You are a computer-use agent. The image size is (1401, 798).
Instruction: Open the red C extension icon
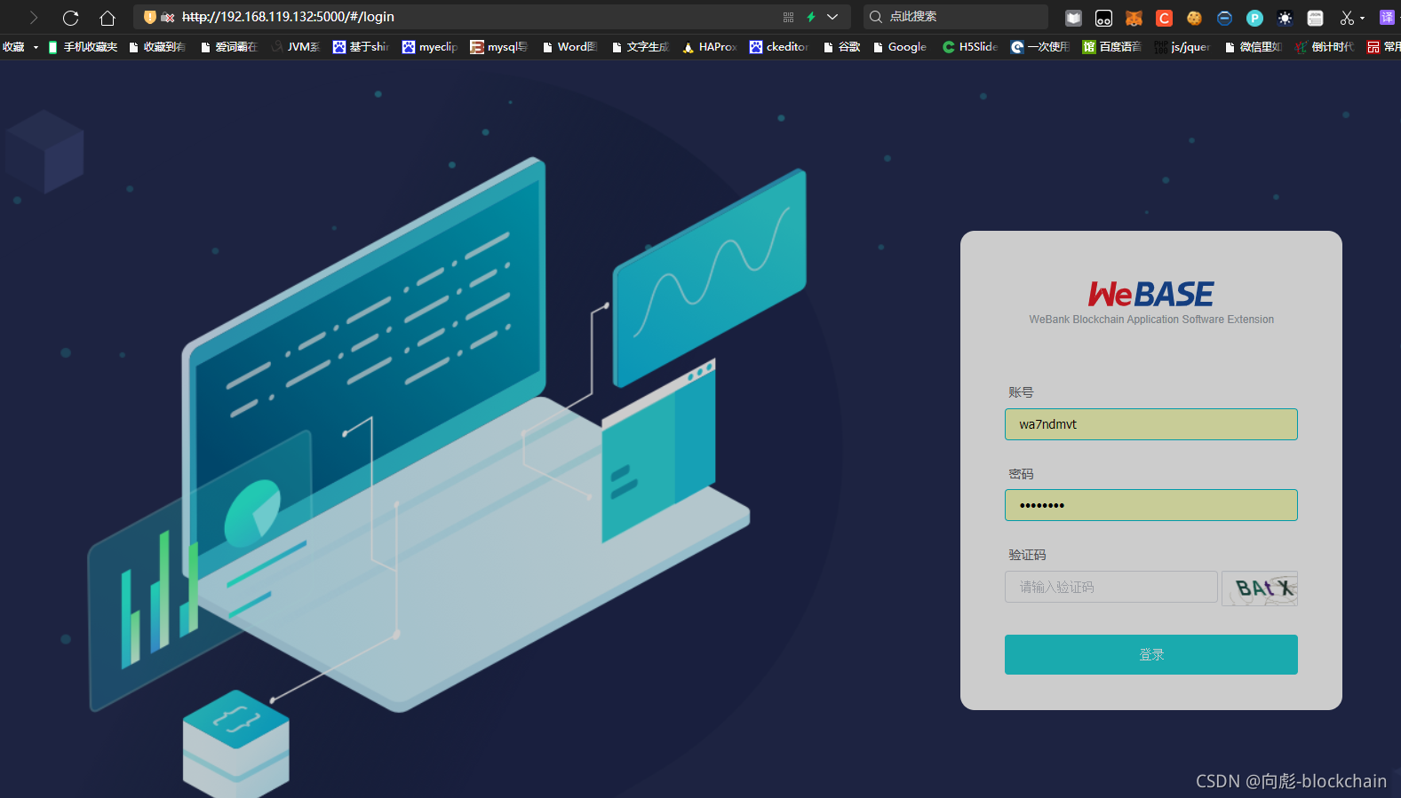click(x=1164, y=18)
